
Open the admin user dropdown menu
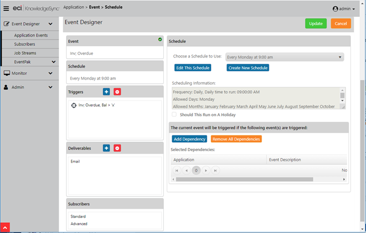pos(344,9)
